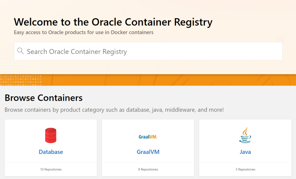This screenshot has width=296, height=179.
Task: Click the Easy access to Oracle products subtitle
Action: click(x=84, y=32)
